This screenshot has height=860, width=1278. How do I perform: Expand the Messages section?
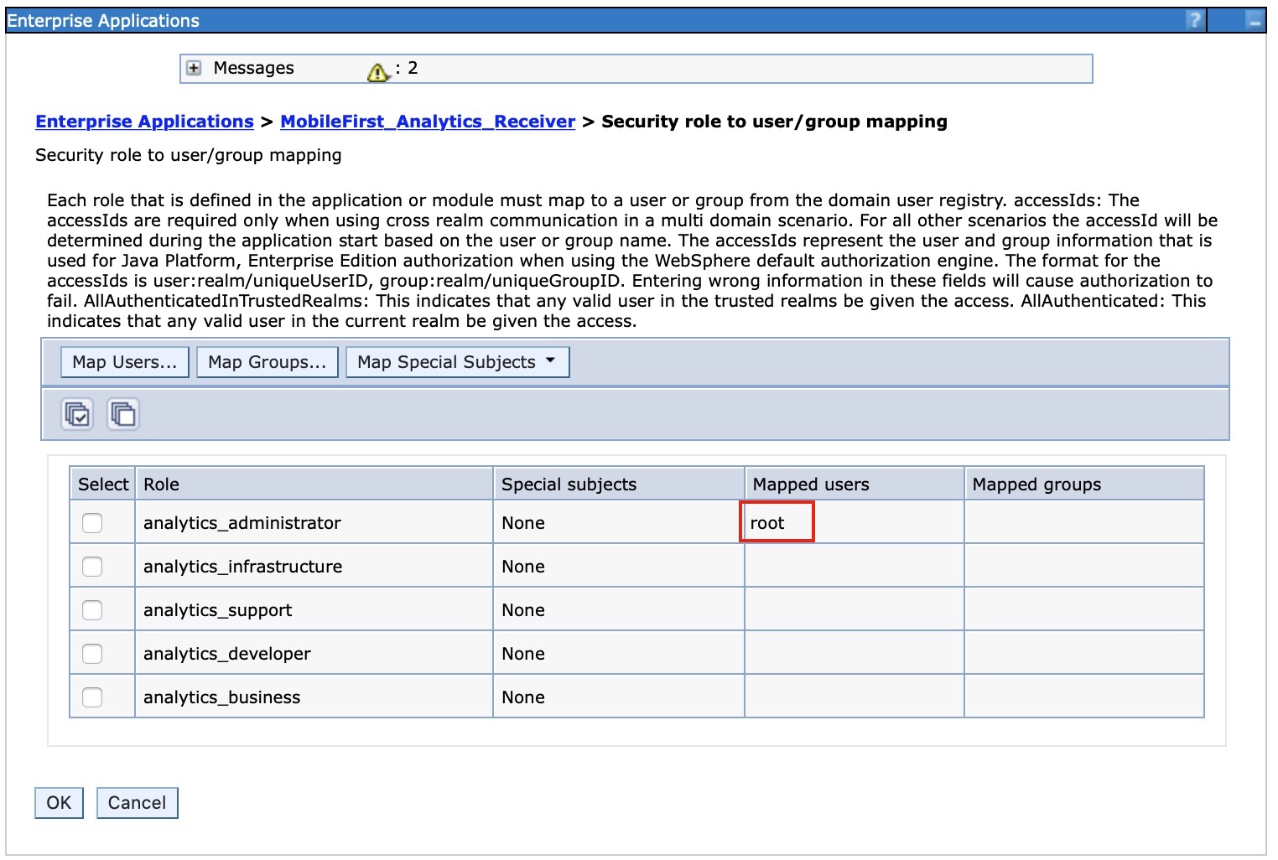point(194,69)
